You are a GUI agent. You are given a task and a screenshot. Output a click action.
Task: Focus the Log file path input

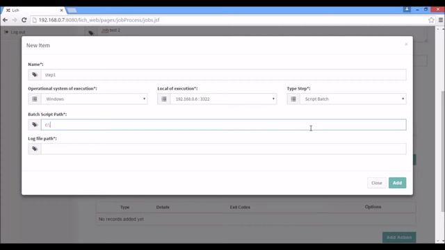pos(224,149)
